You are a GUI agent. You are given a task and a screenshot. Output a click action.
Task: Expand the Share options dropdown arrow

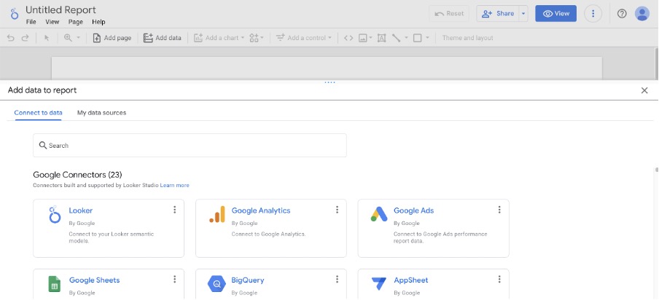click(x=523, y=13)
